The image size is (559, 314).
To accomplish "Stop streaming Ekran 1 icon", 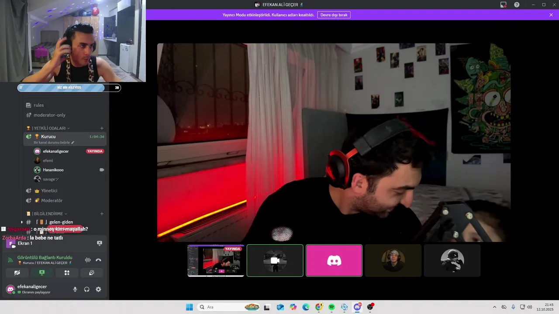I will [x=99, y=243].
